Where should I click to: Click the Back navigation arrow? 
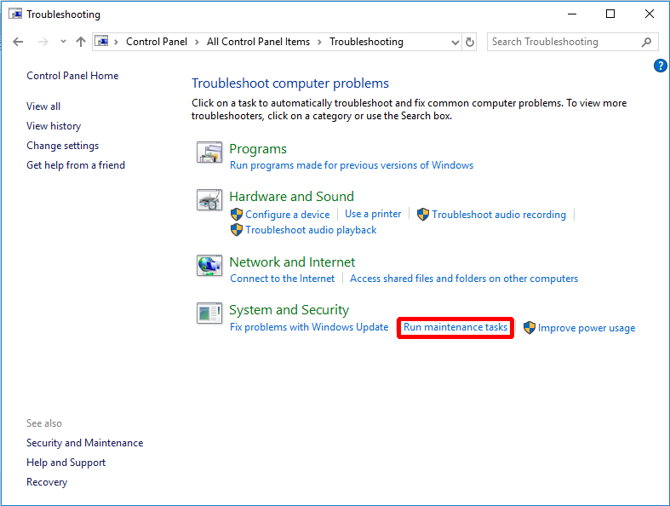(x=18, y=42)
